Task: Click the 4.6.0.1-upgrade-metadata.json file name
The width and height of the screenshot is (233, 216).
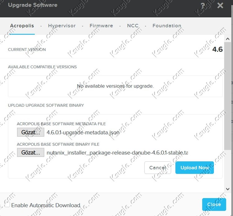Action: pyautogui.click(x=83, y=132)
